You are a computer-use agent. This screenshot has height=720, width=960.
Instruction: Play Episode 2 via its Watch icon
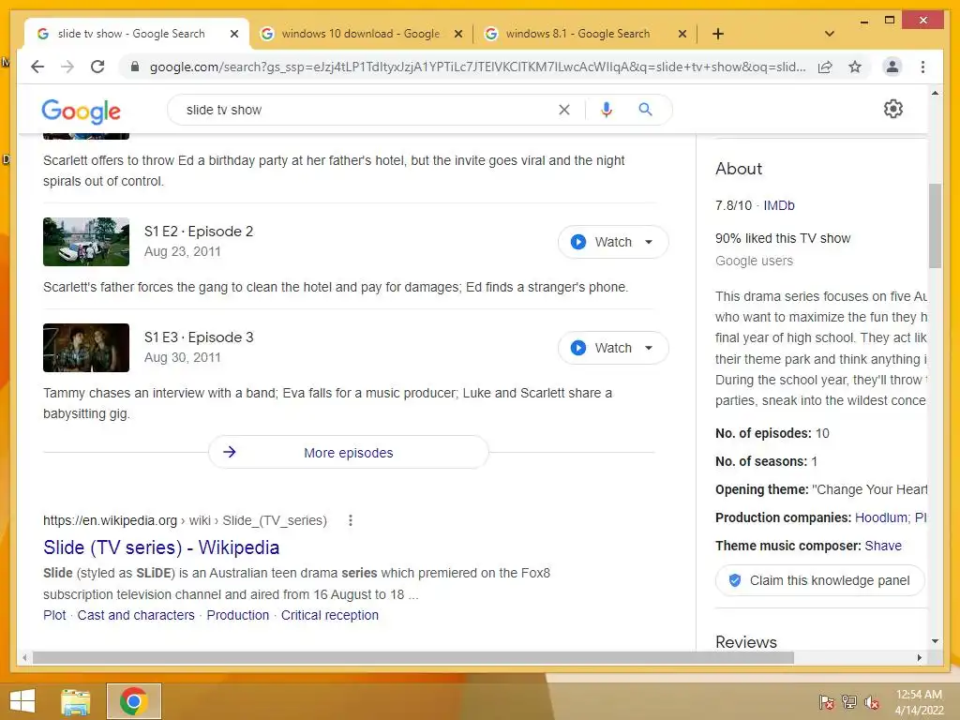point(577,242)
